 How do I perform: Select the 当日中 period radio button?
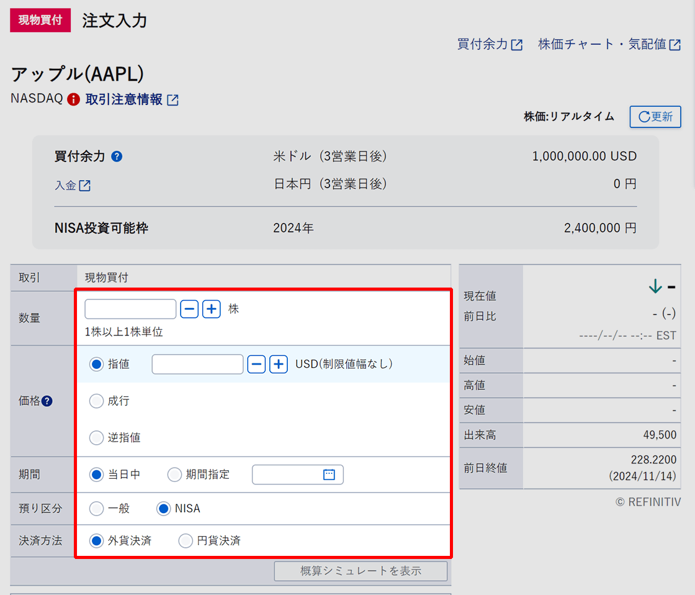point(96,475)
